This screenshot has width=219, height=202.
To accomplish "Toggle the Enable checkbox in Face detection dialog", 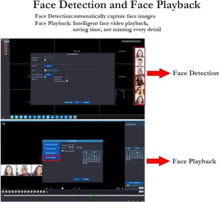I will pyautogui.click(x=46, y=60).
